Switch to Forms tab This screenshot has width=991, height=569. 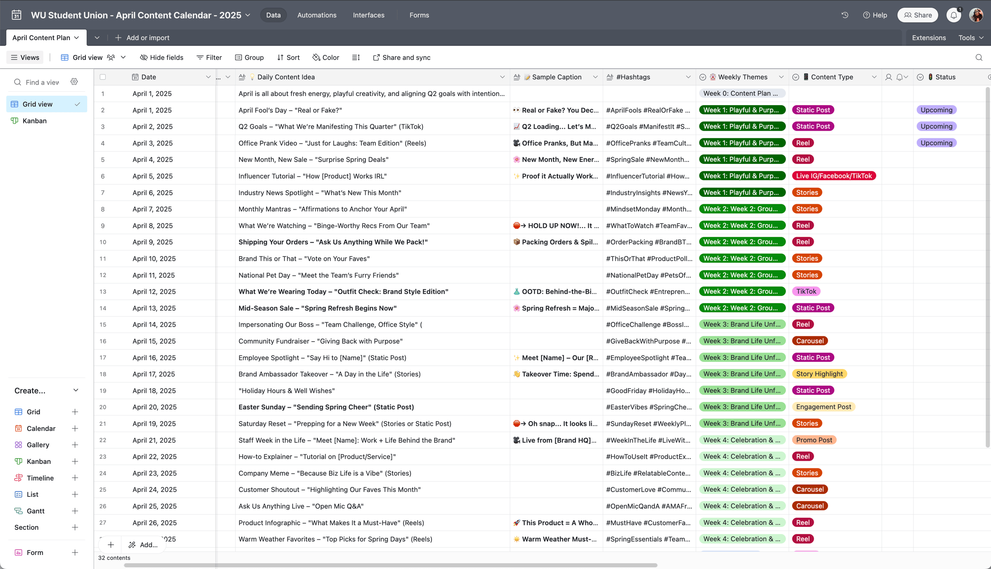point(419,15)
